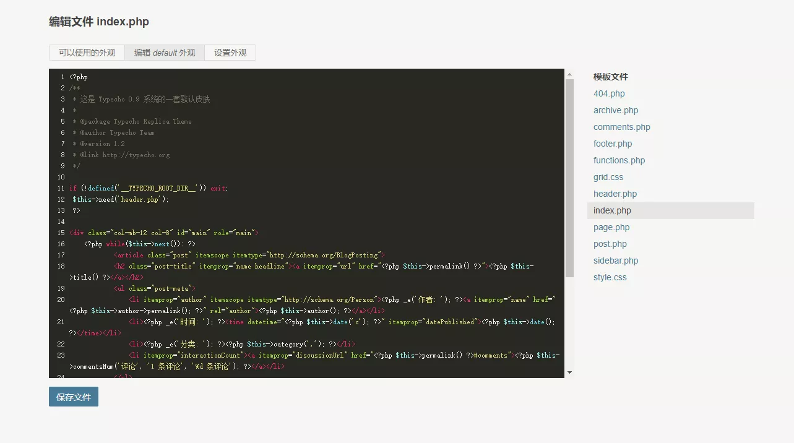Click the editor scrollbar down arrow
The image size is (794, 443).
569,372
